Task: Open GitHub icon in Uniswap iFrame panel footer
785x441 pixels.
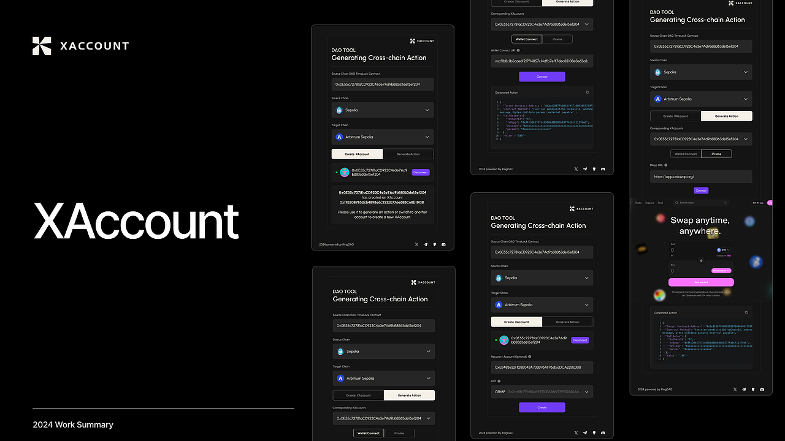Action: pos(752,389)
